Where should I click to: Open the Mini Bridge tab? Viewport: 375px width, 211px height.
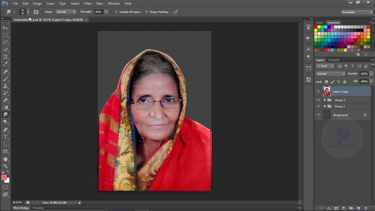(x=21, y=208)
